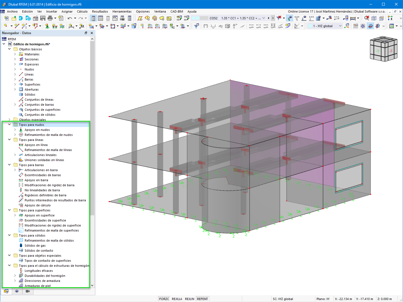The height and width of the screenshot is (302, 403).
Task: Toggle REJILLA grid in status bar
Action: click(177, 299)
